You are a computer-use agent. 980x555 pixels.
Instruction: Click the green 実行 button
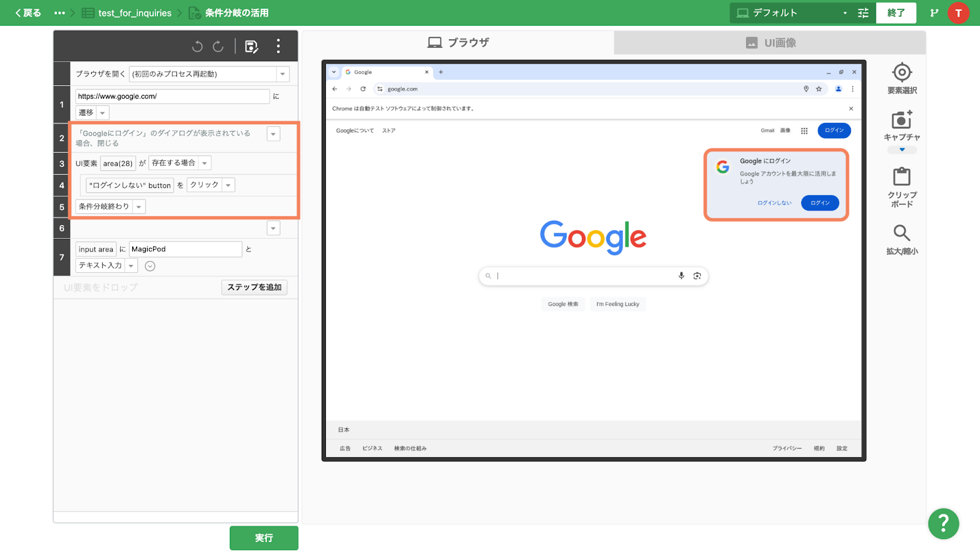pos(264,538)
